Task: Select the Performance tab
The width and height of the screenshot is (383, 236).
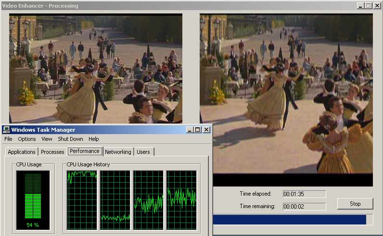Action: pos(85,151)
